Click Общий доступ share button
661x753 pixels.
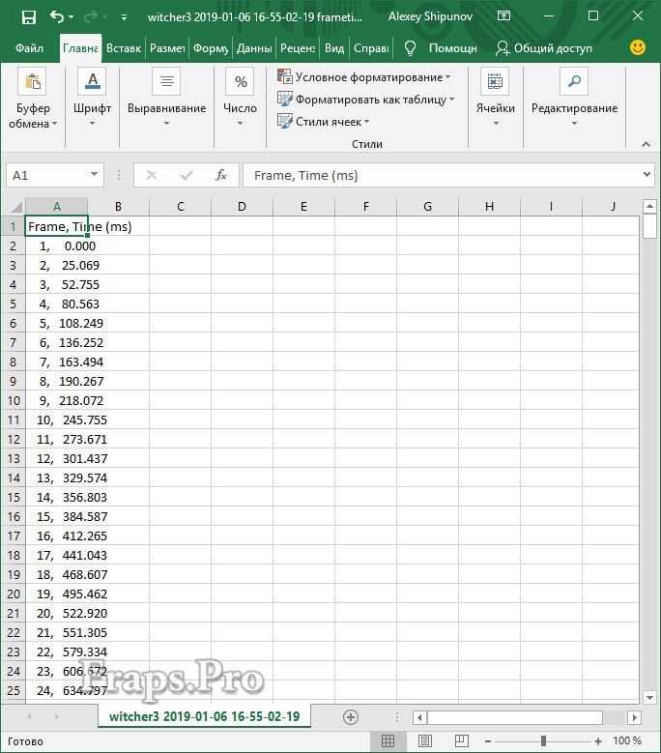[544, 48]
